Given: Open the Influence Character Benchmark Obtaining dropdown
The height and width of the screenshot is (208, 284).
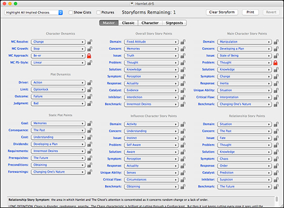Looking at the screenshot, I should (x=151, y=186).
